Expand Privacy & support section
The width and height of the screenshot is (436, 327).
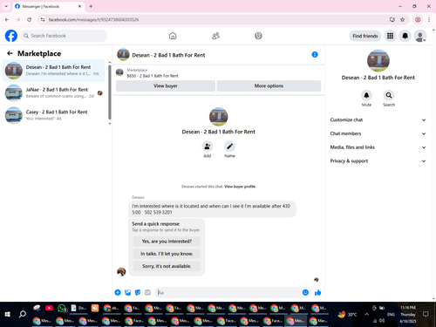tap(378, 160)
